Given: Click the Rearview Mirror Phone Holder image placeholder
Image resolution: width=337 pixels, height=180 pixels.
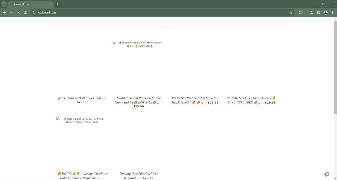Looking at the screenshot, I should [x=115, y=43].
